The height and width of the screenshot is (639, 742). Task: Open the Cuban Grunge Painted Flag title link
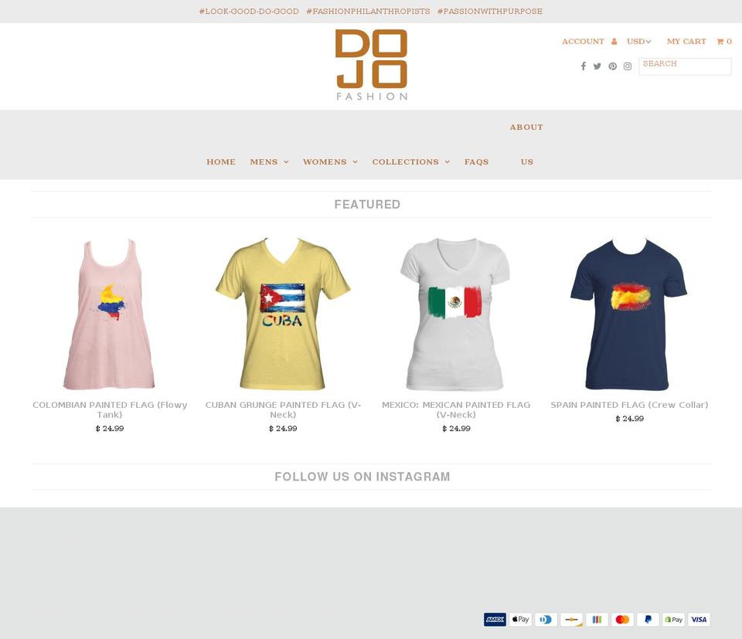click(283, 410)
